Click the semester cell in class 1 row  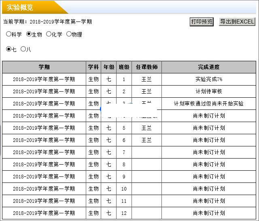click(44, 79)
